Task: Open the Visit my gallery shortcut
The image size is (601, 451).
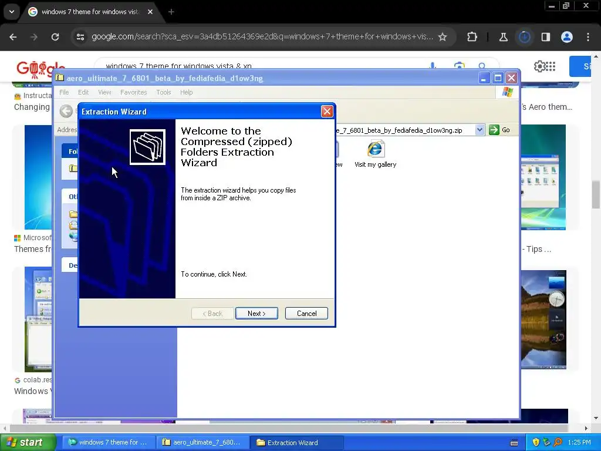Action: (375, 154)
